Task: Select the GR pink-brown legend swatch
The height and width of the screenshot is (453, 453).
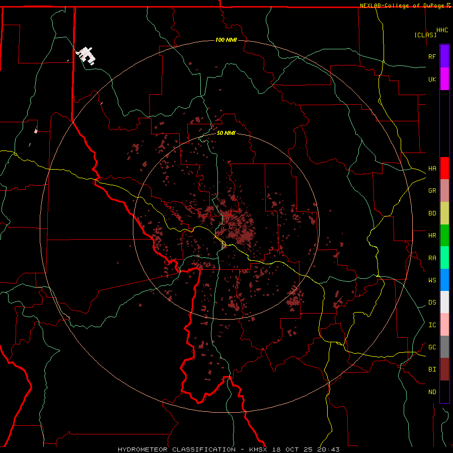Action: [x=444, y=191]
